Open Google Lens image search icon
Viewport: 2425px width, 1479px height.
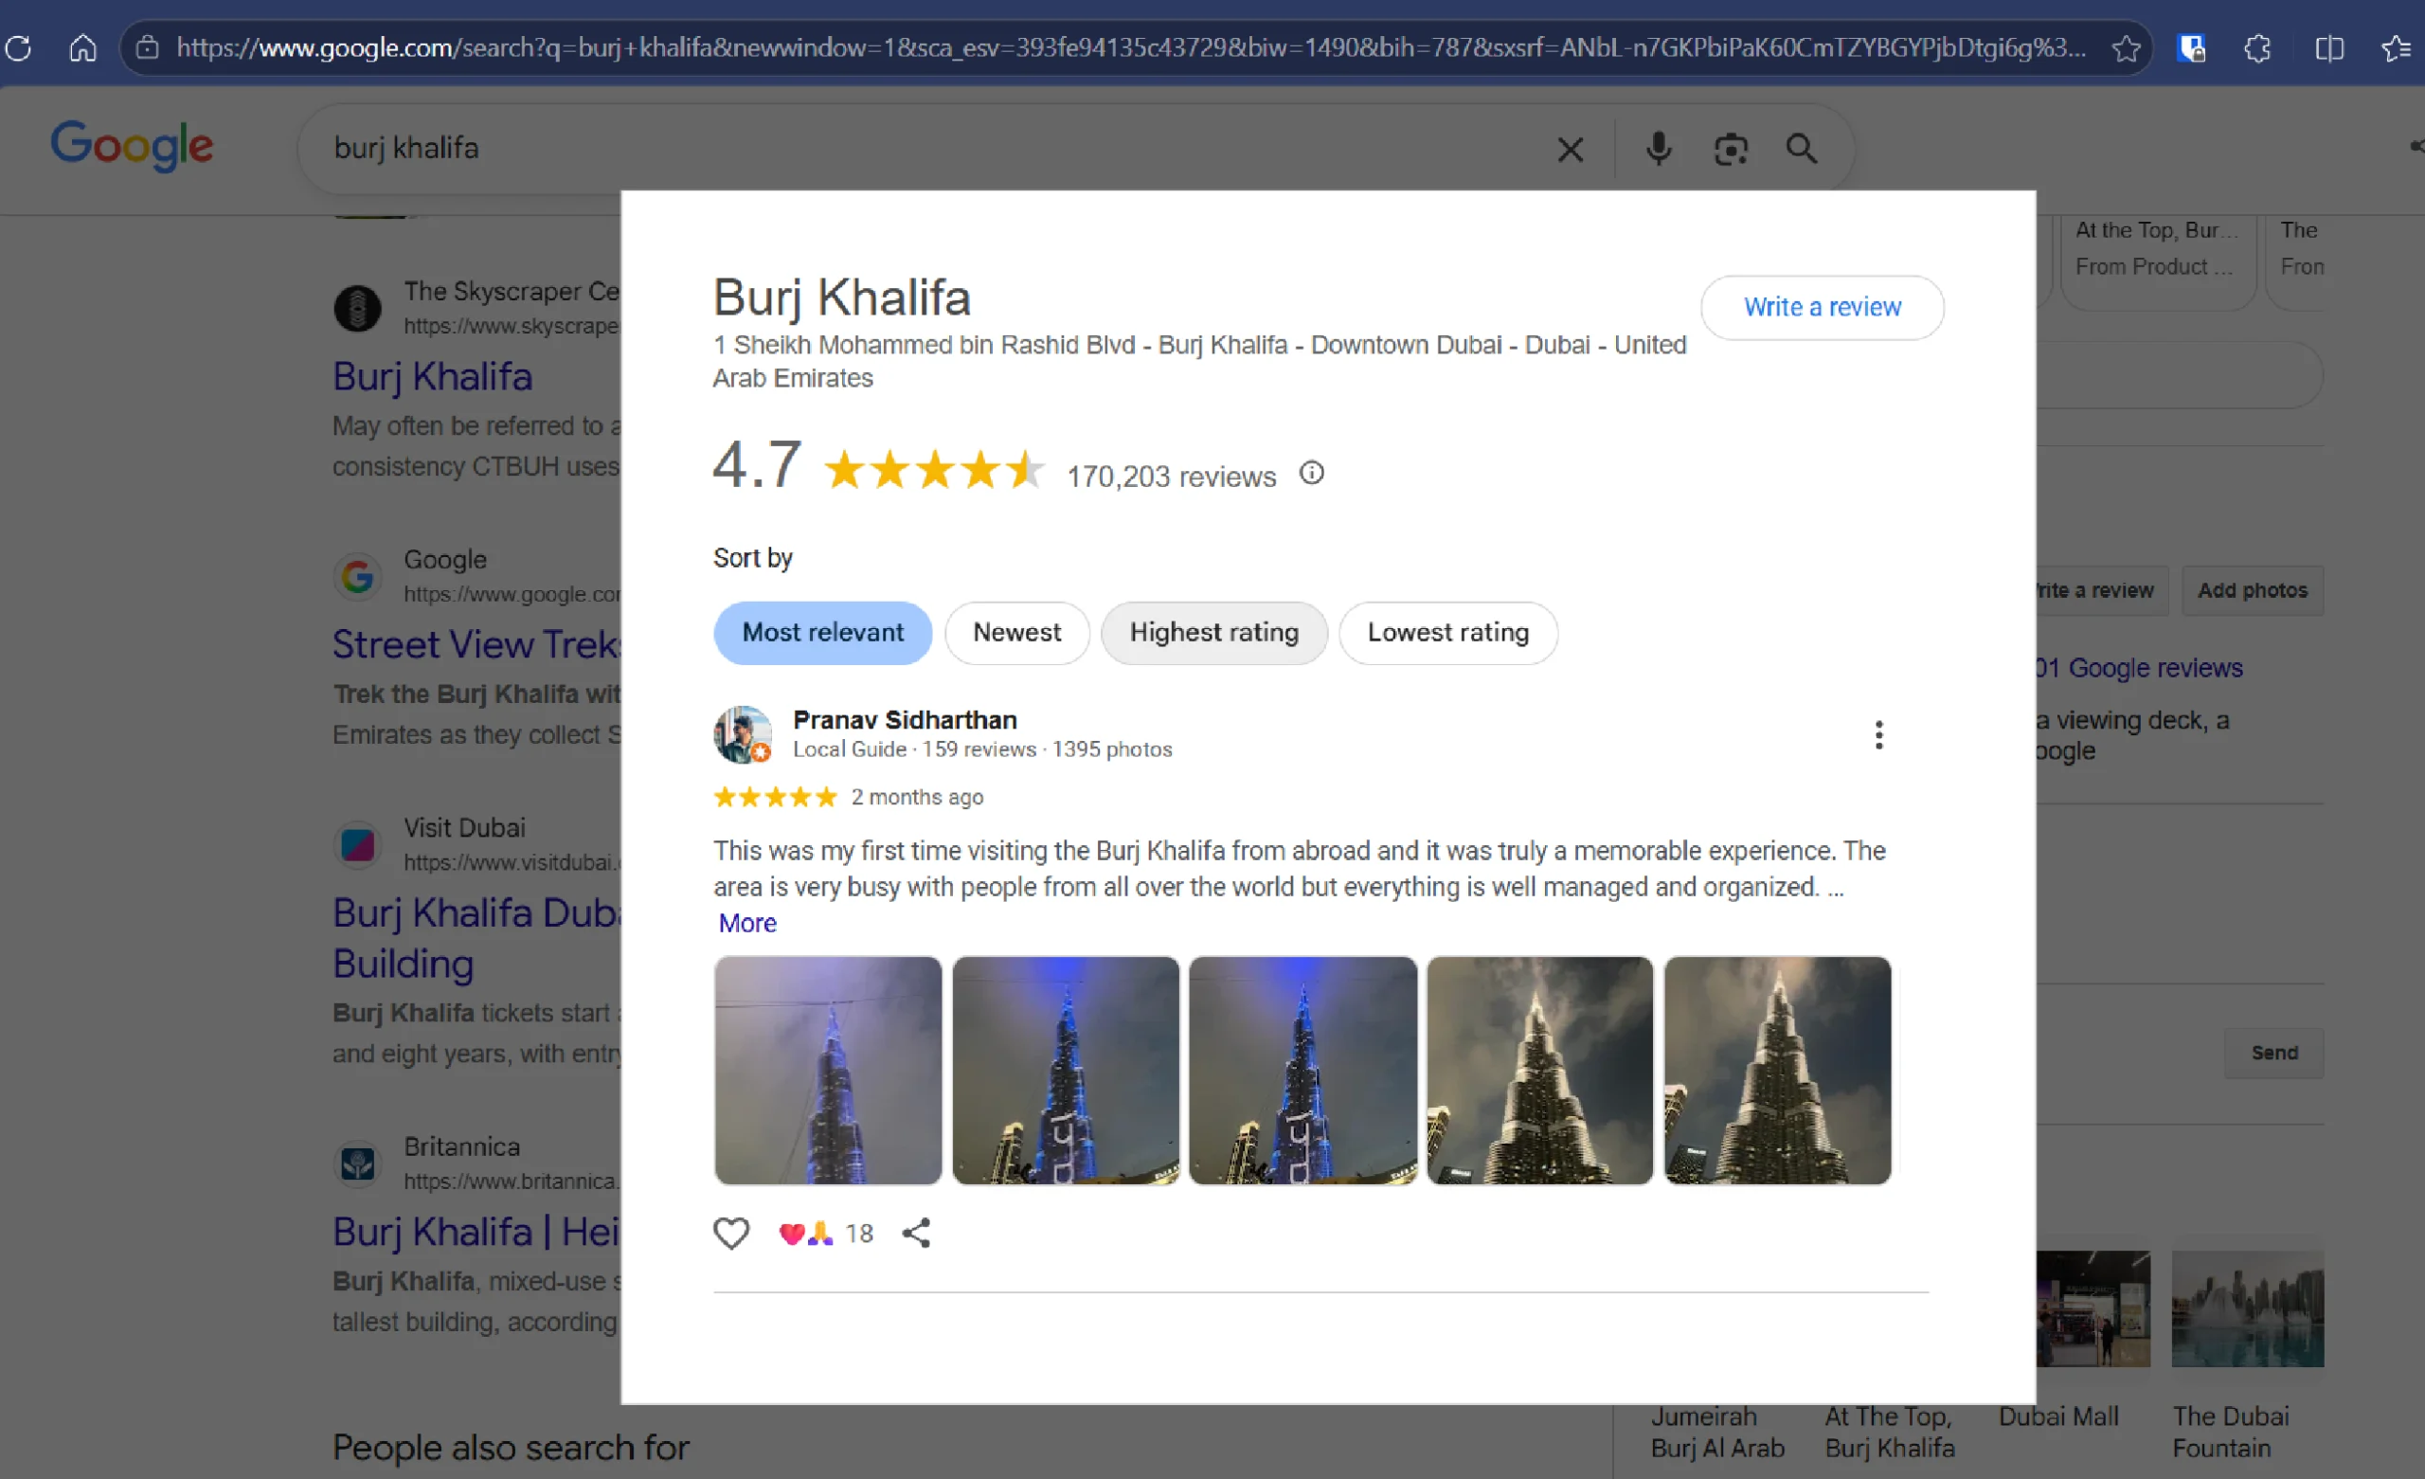(1730, 149)
